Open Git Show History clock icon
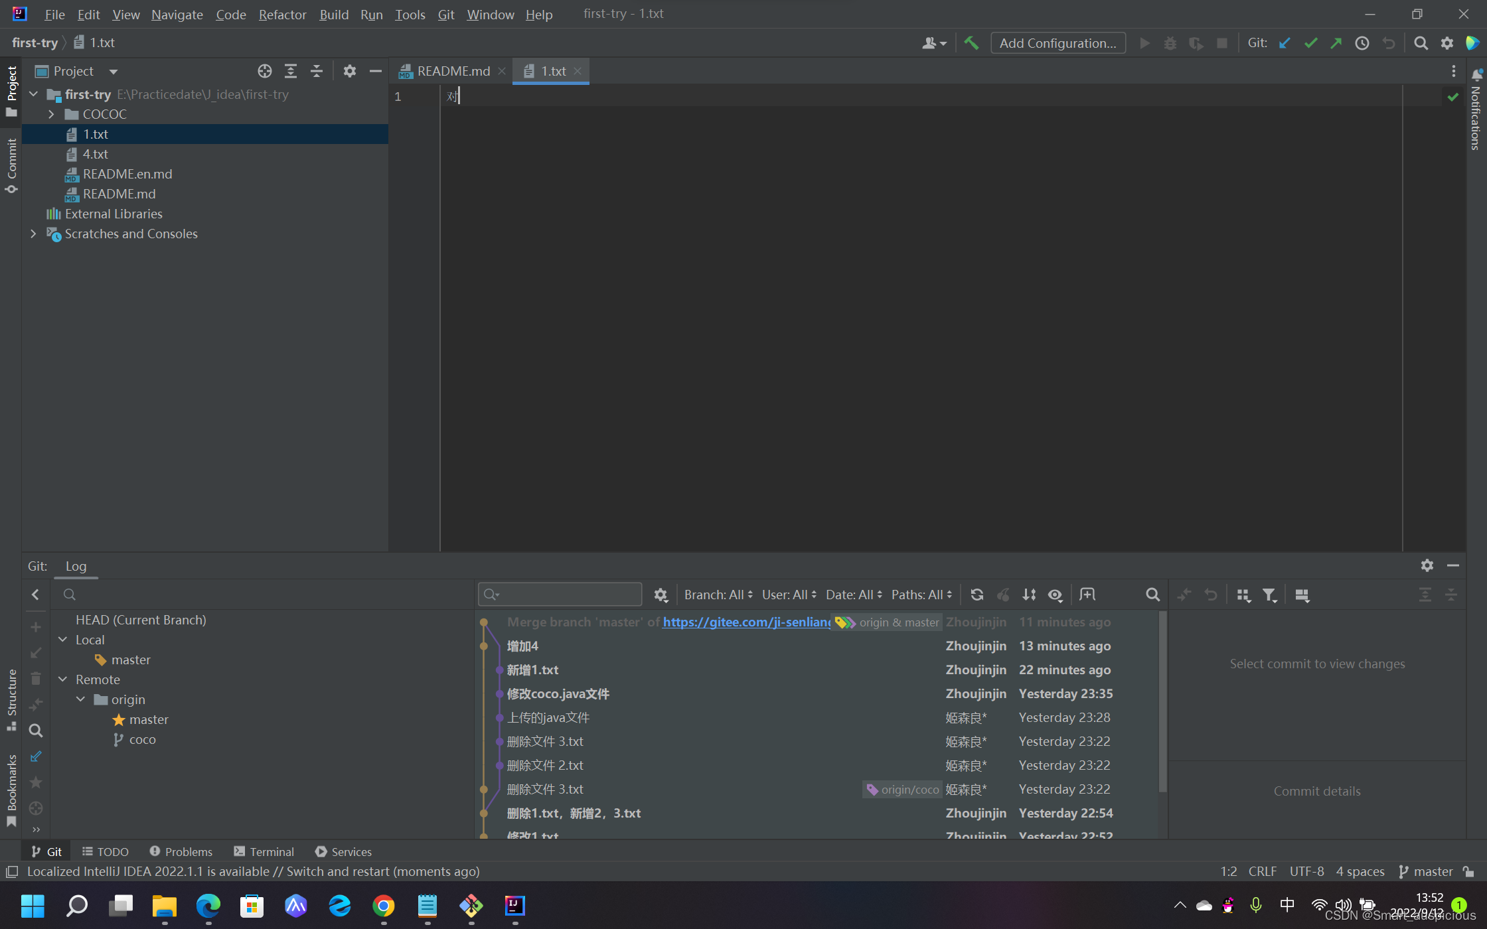This screenshot has width=1487, height=929. point(1362,43)
